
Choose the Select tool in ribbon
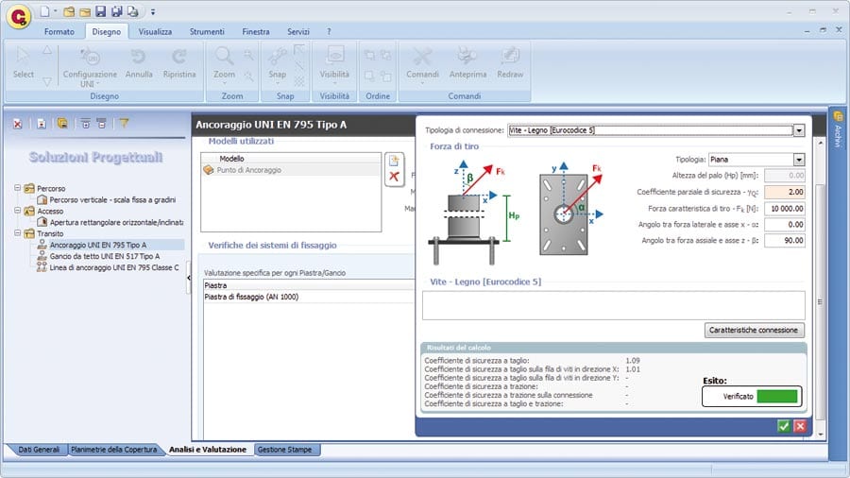(x=24, y=64)
